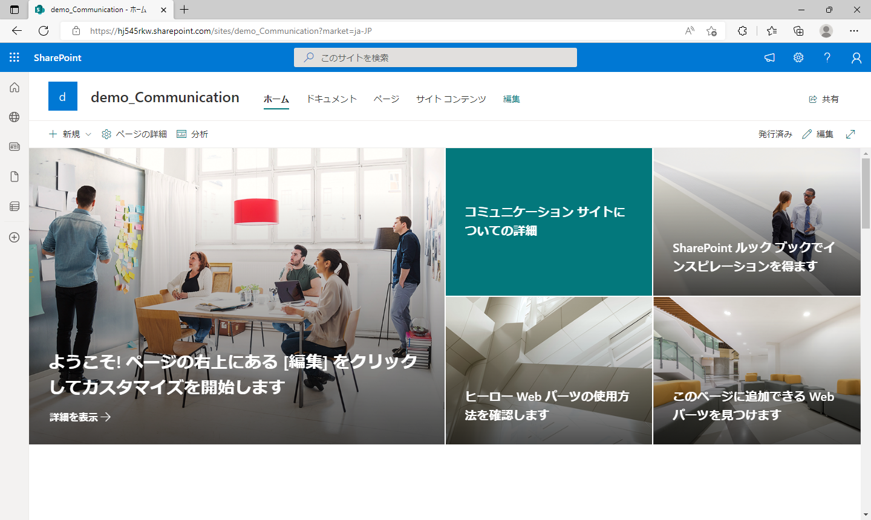This screenshot has height=520, width=871.
Task: Open the ページ navigation item
Action: click(x=387, y=99)
